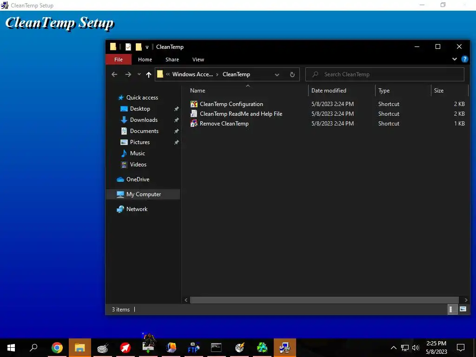Image resolution: width=476 pixels, height=357 pixels.
Task: Go to Documents in the navigation pane
Action: [144, 131]
